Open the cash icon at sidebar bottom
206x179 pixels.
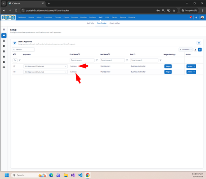(4, 67)
